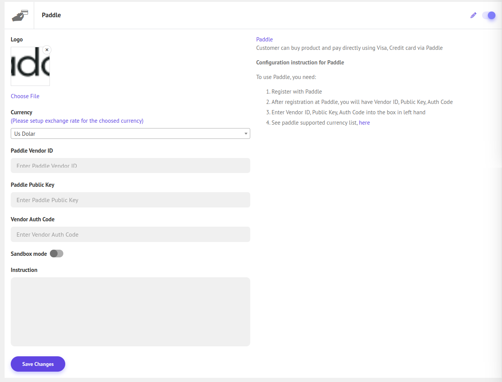This screenshot has height=382, width=502.
Task: Disable the Paddle payment method toggle
Action: 489,15
